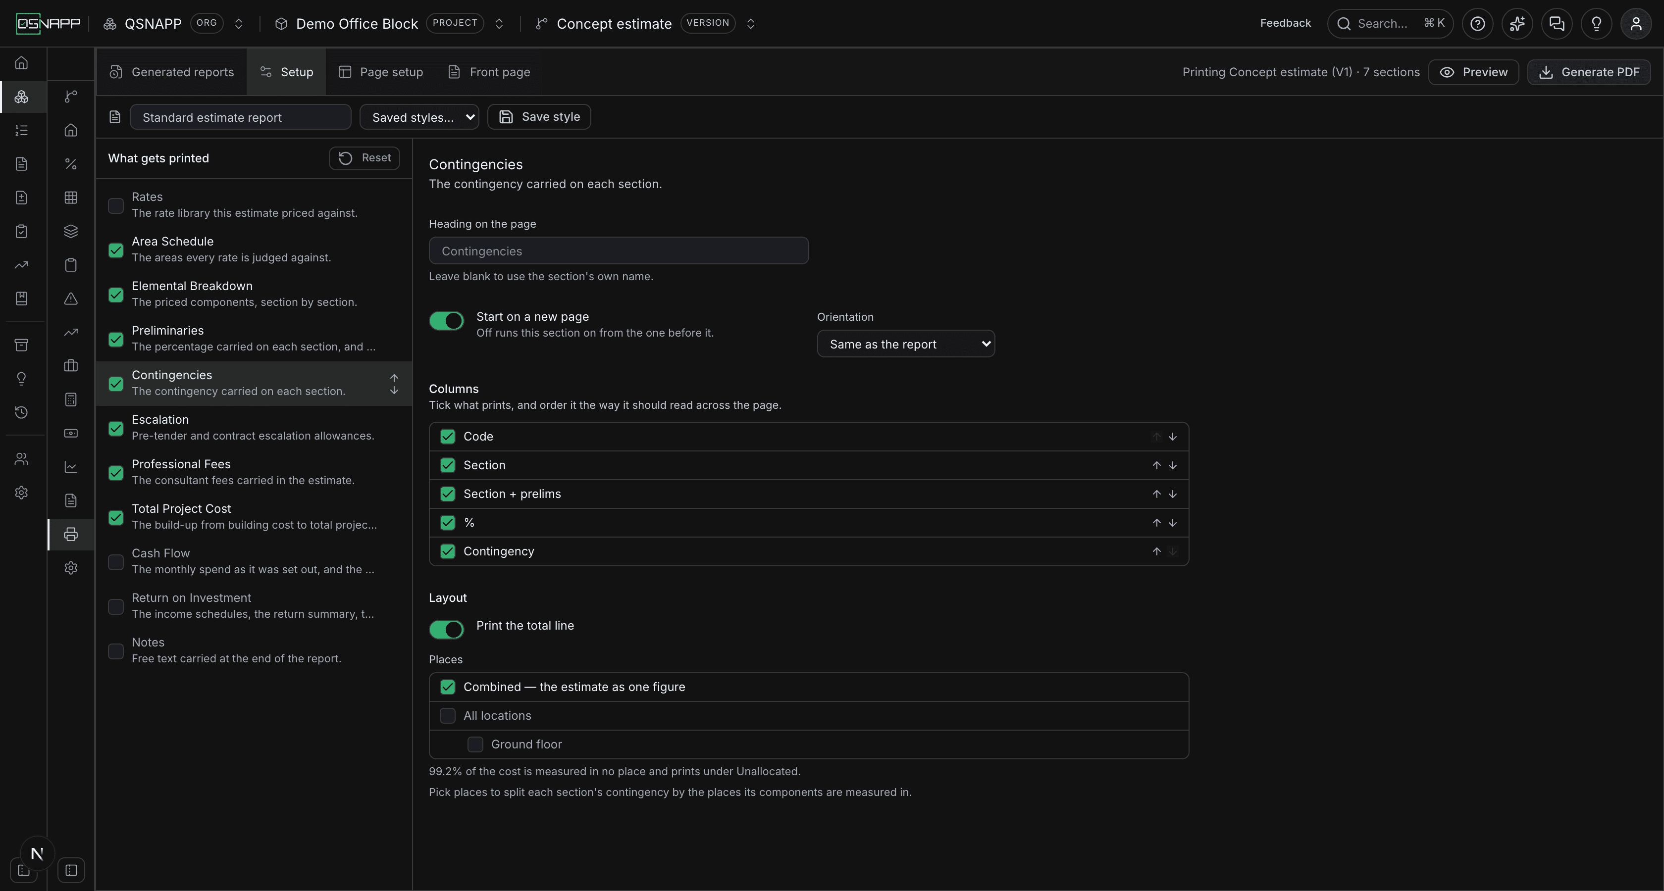Open the Page setup tab
Viewport: 1664px width, 891px height.
(381, 72)
